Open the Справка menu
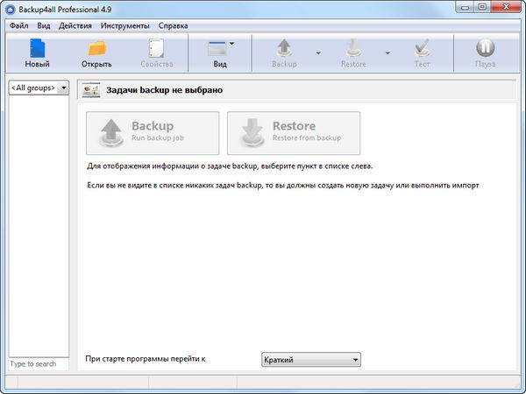The image size is (526, 394). click(x=173, y=25)
